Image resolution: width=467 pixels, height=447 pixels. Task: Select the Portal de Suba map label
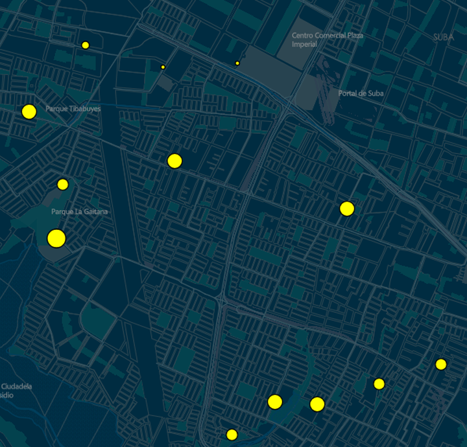[361, 94]
